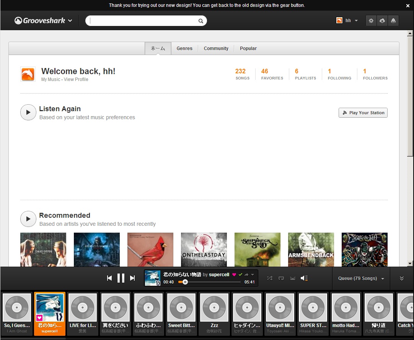The width and height of the screenshot is (414, 340).
Task: Open the red cardinal bird album cover
Action: click(x=150, y=249)
